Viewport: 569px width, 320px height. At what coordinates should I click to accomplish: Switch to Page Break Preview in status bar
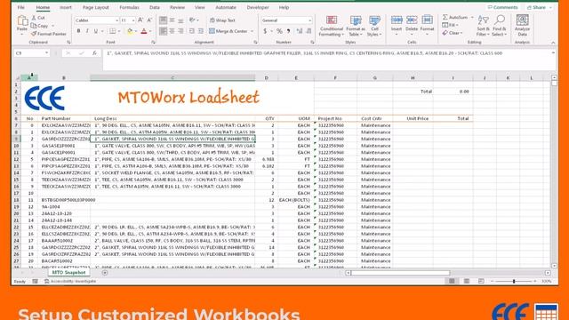(x=481, y=281)
